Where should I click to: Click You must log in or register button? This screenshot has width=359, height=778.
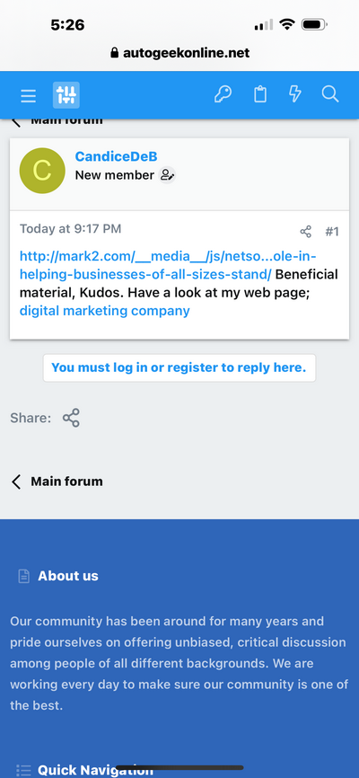point(179,367)
